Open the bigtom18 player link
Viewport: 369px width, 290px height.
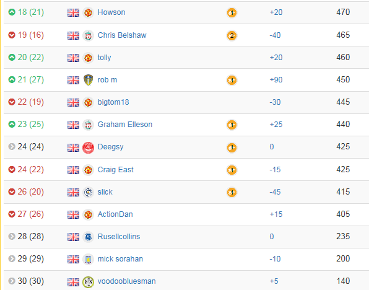(113, 102)
